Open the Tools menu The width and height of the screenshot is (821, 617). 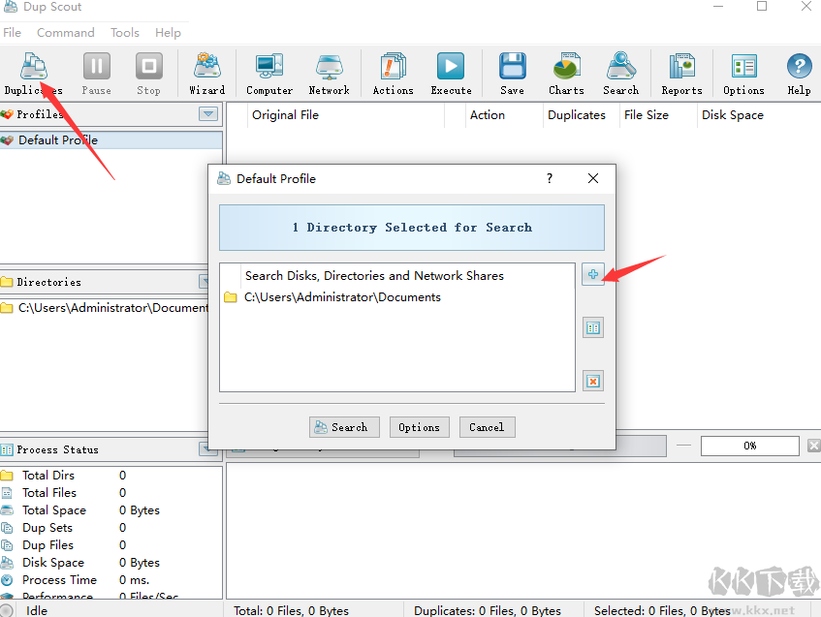(125, 32)
